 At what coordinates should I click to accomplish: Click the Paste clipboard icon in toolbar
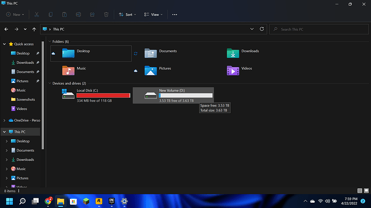(65, 14)
